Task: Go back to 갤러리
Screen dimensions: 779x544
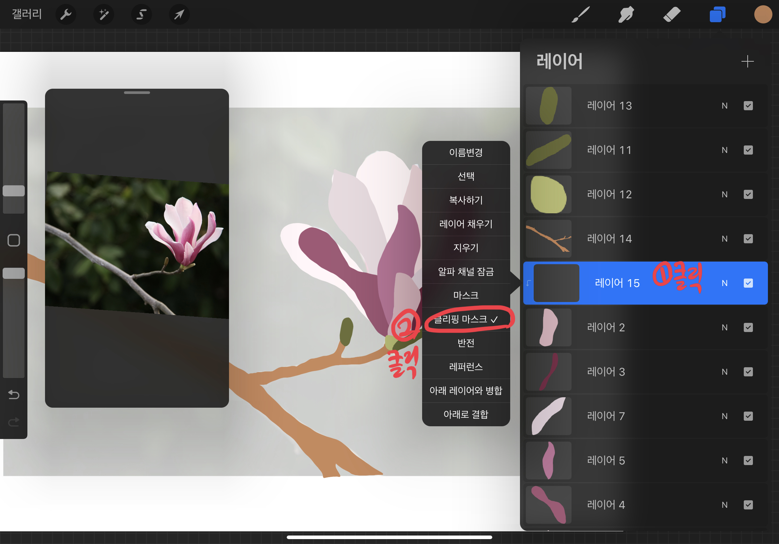Action: pos(27,14)
